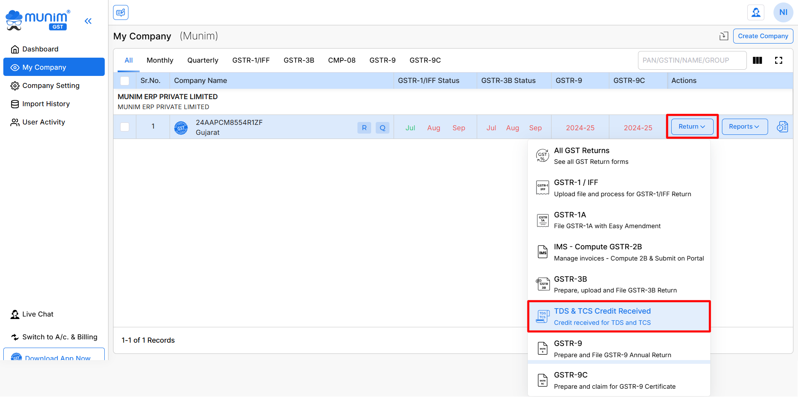Click the MUNIM ERP PRIVATE LIMITED group row

(453, 102)
